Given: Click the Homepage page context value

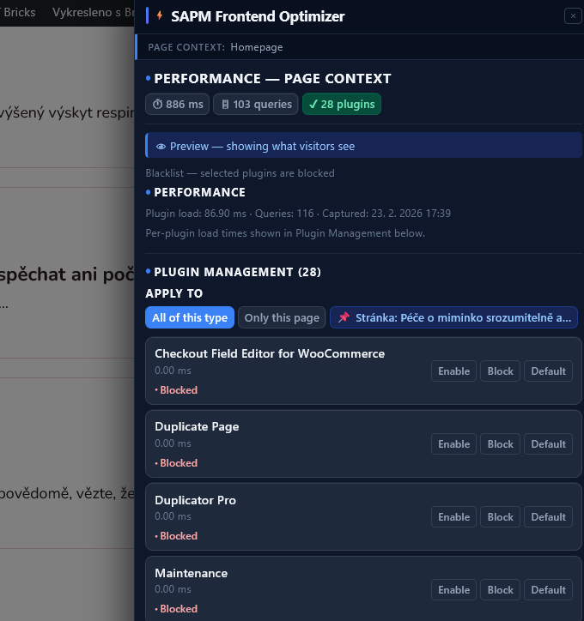Looking at the screenshot, I should 257,47.
